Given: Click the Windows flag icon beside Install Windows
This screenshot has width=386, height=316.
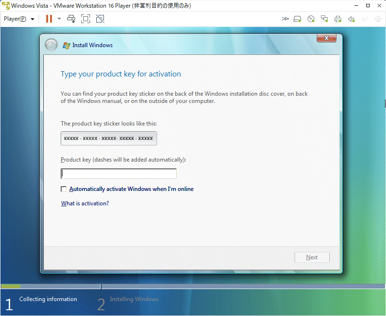Looking at the screenshot, I should pos(66,45).
